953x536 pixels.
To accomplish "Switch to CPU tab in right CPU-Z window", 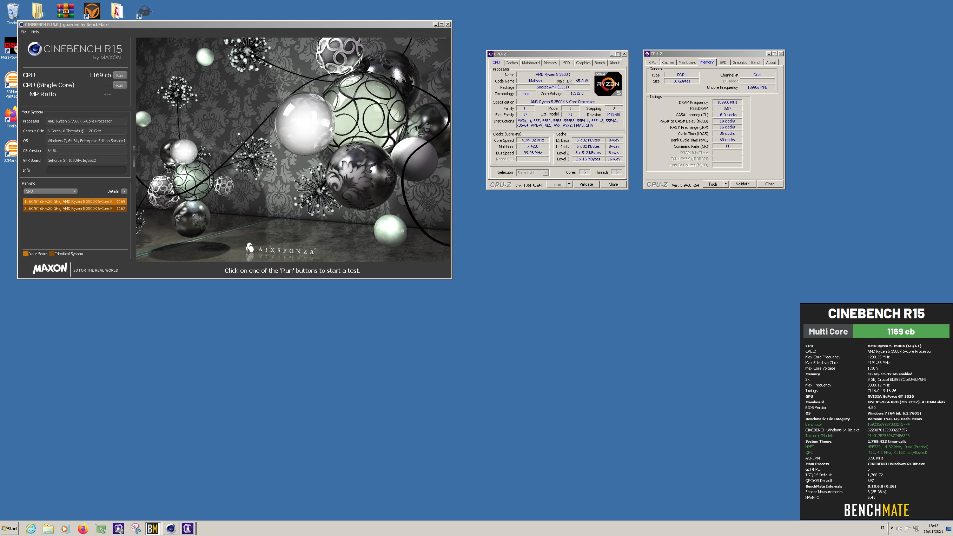I will (653, 62).
